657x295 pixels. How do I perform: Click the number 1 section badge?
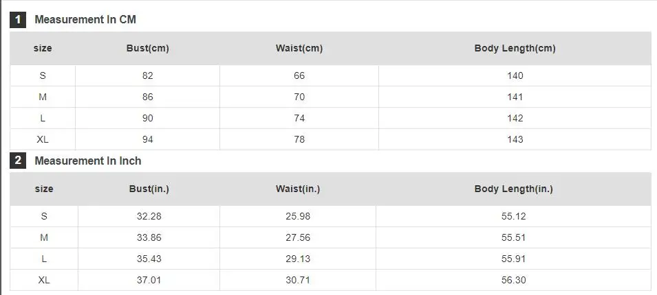point(18,20)
